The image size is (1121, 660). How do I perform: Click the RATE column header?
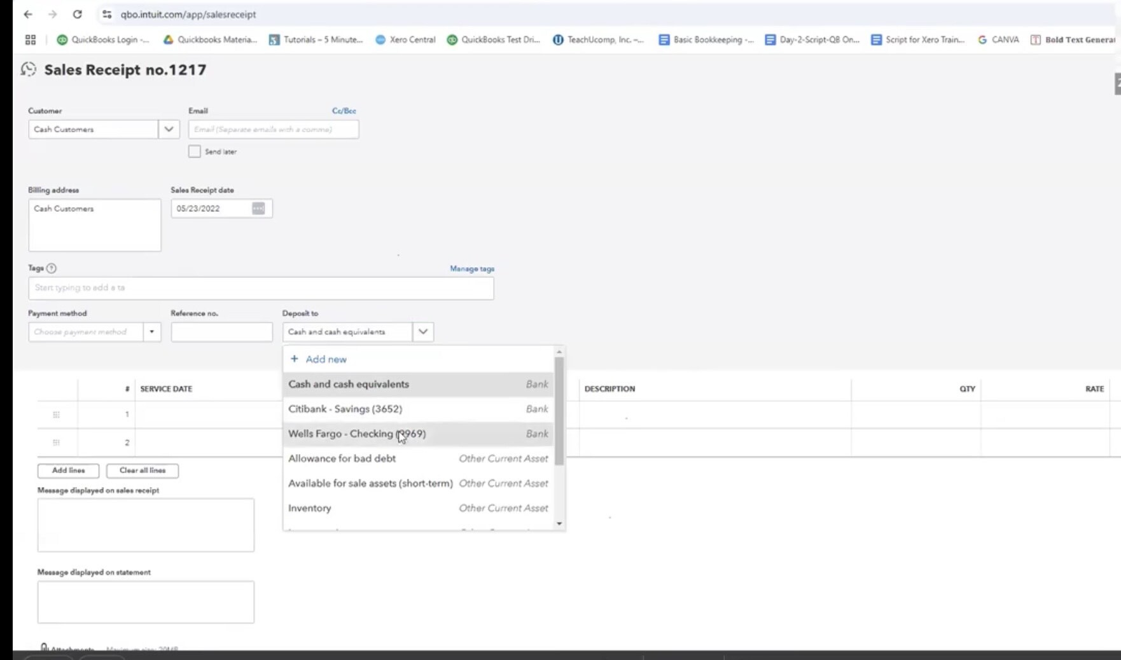[x=1094, y=389]
